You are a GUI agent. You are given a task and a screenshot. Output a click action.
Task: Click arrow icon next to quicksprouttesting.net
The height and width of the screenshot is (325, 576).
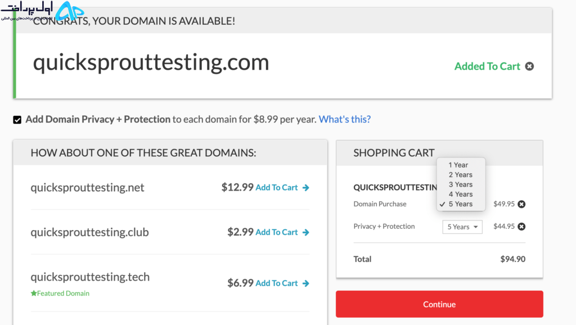[x=305, y=188]
